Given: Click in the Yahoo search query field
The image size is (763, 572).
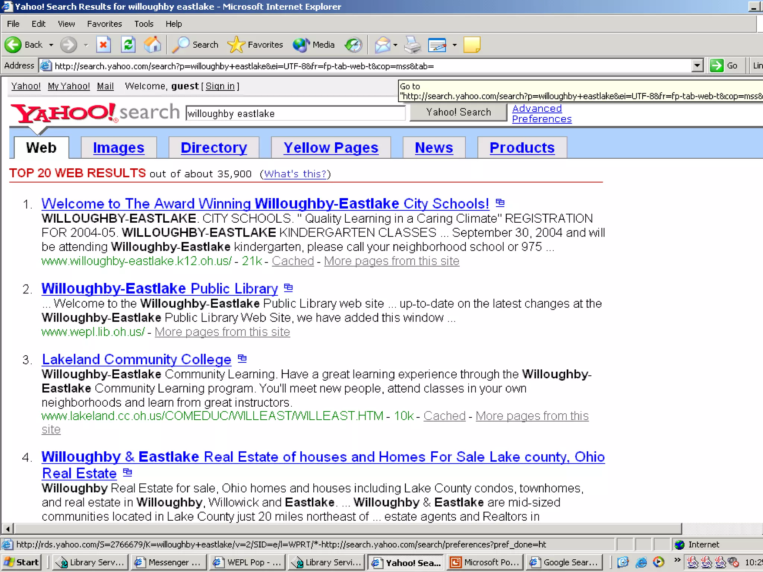Looking at the screenshot, I should [x=295, y=113].
